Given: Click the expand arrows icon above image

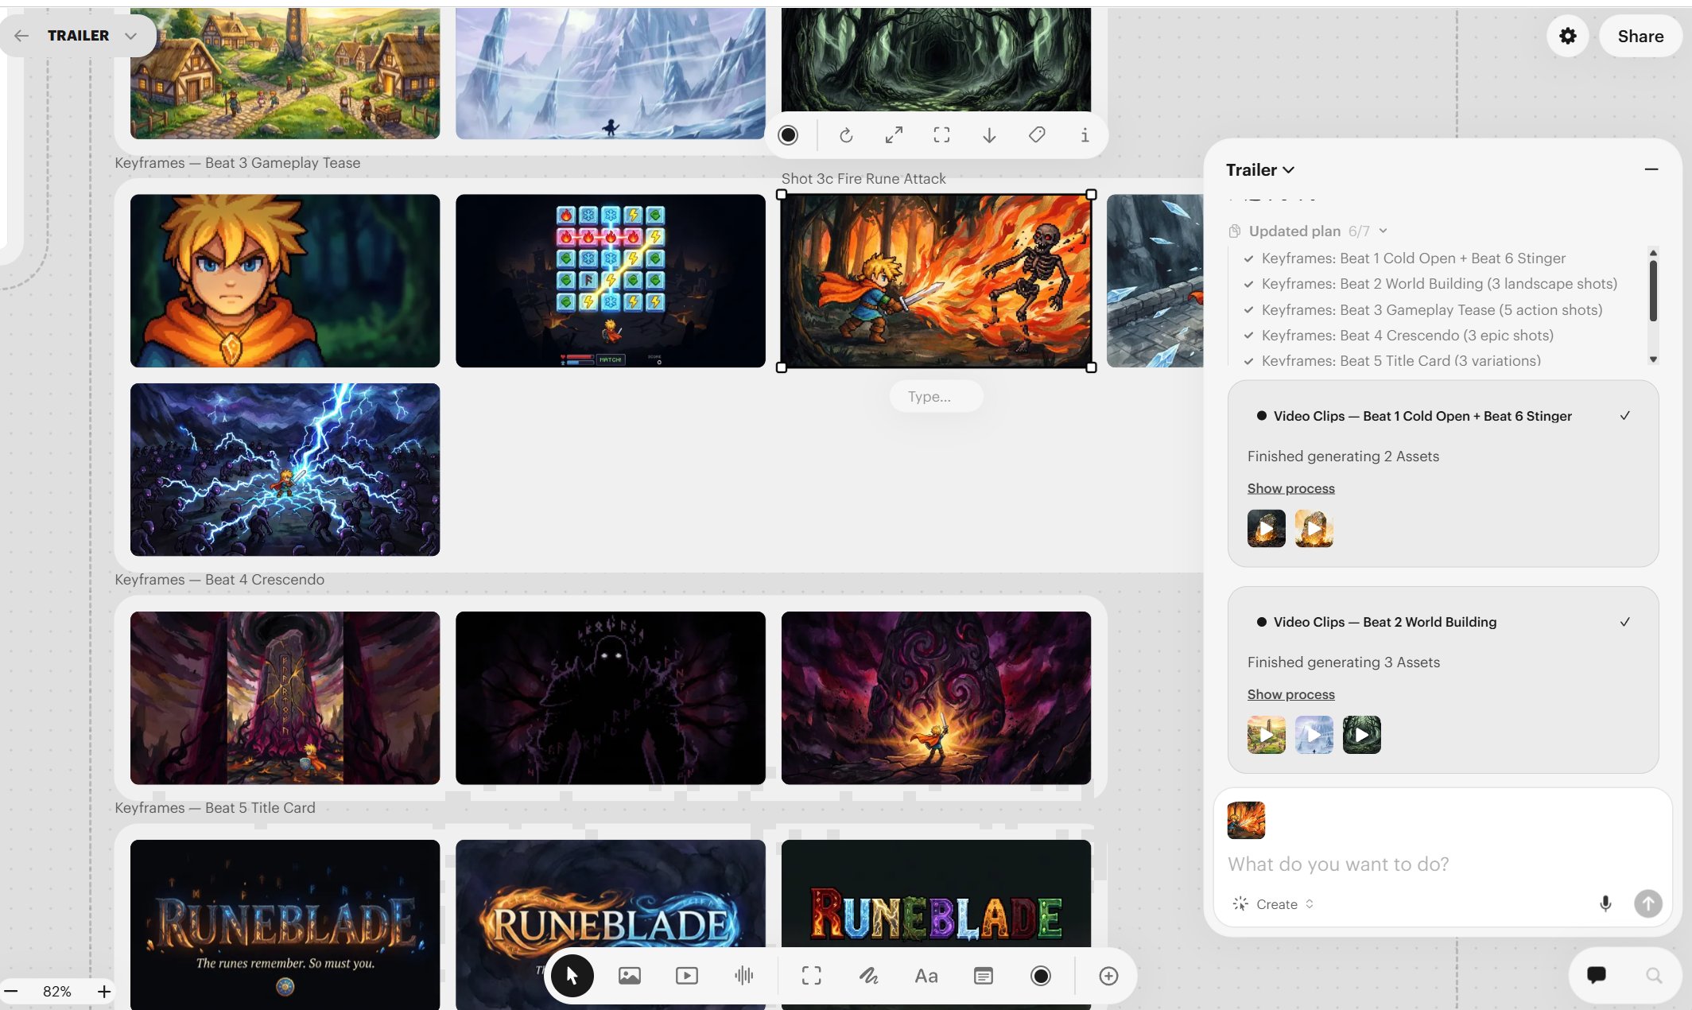Looking at the screenshot, I should [x=894, y=135].
